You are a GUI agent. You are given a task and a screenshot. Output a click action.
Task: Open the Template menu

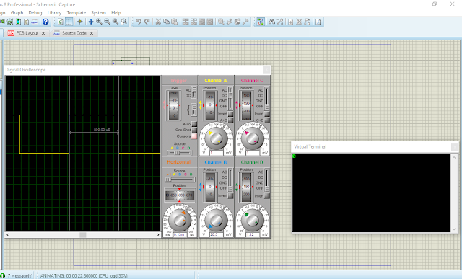click(77, 13)
